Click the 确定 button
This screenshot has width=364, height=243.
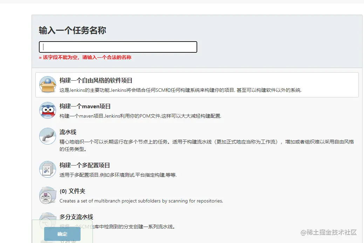click(x=62, y=234)
